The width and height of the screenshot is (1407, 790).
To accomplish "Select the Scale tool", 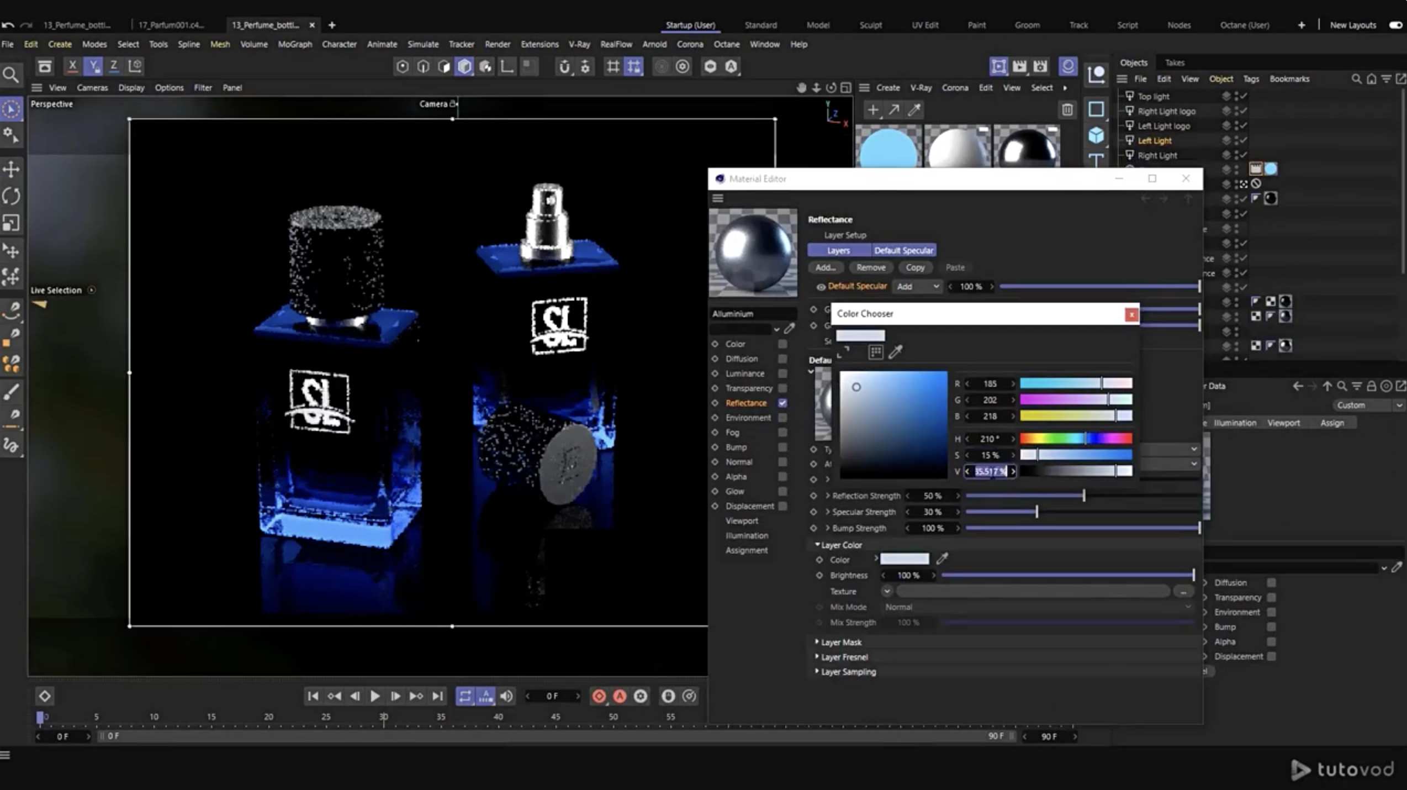I will (12, 223).
